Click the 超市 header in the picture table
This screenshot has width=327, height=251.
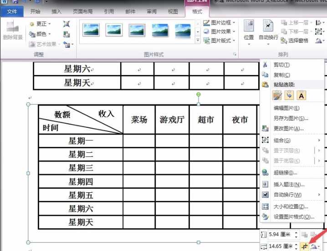tap(206, 120)
